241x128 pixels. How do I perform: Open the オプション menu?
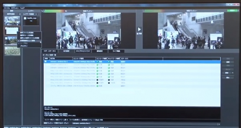coord(15,8)
